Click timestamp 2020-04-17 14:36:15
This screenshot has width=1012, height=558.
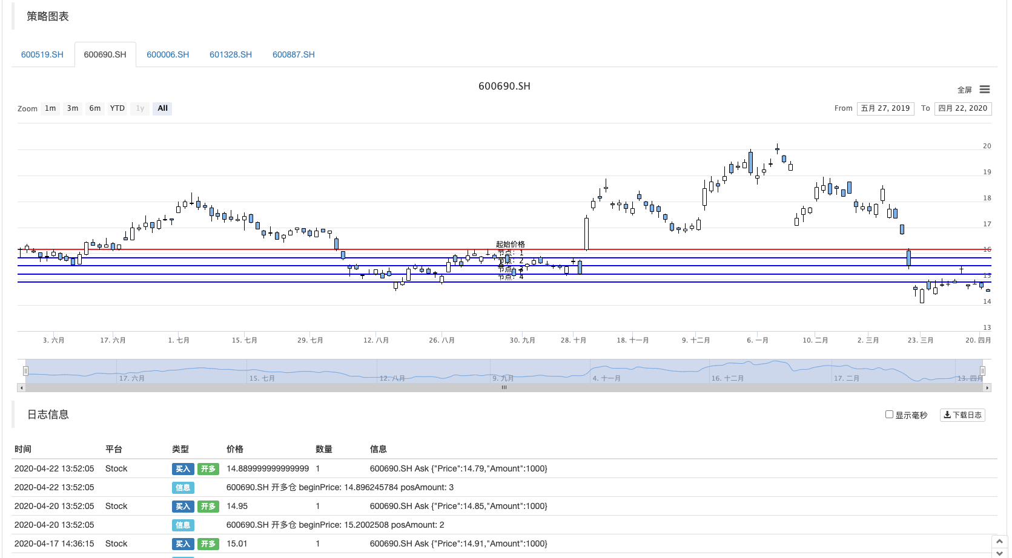[x=55, y=543]
